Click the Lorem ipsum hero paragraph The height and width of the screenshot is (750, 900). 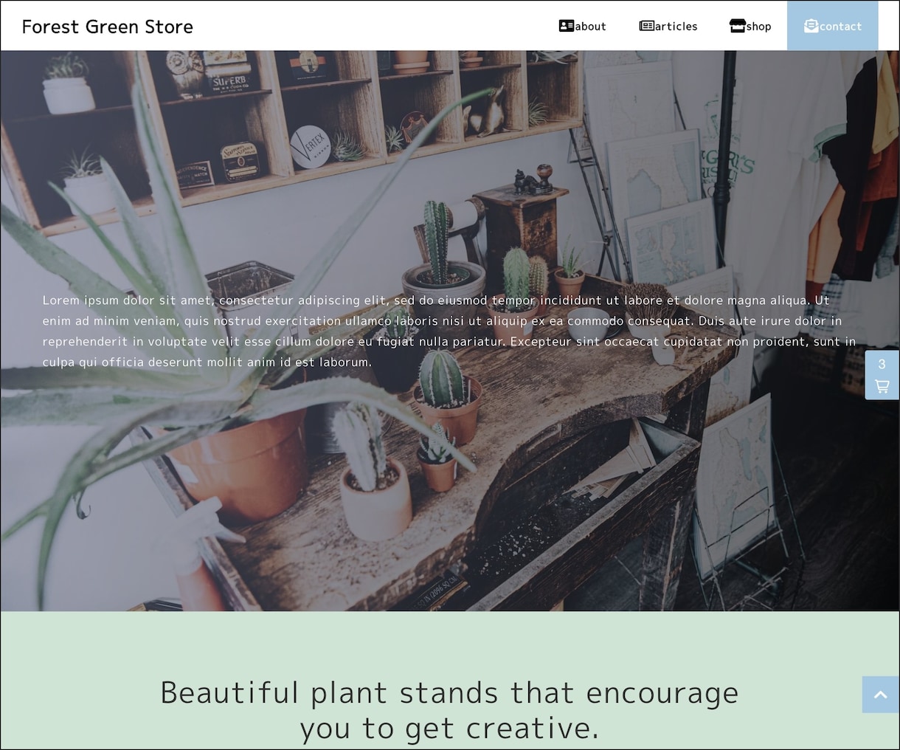(x=449, y=331)
